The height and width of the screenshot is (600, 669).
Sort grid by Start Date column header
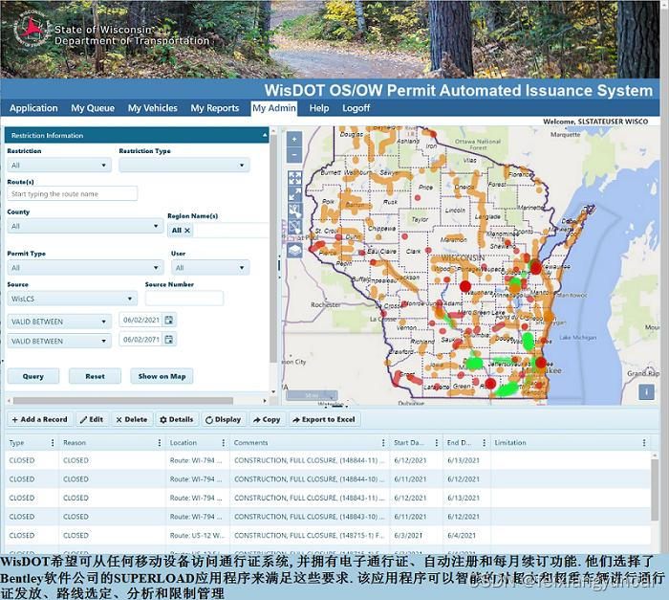tap(409, 443)
